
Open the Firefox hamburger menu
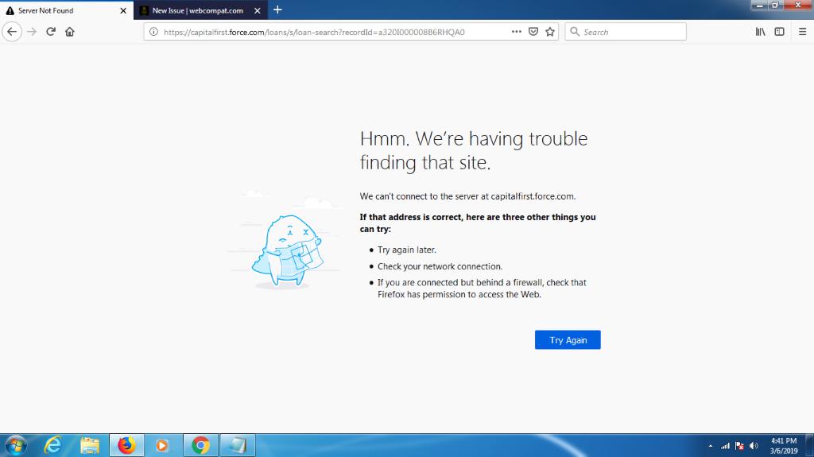(802, 32)
